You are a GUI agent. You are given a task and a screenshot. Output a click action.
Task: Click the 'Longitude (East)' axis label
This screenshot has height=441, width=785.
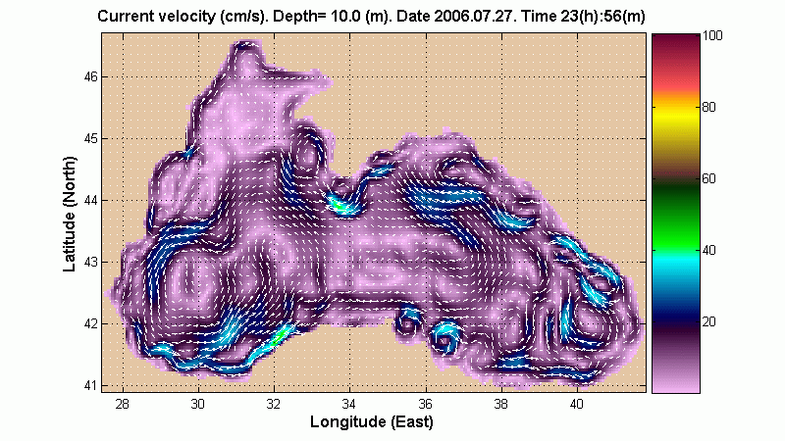[x=372, y=421]
